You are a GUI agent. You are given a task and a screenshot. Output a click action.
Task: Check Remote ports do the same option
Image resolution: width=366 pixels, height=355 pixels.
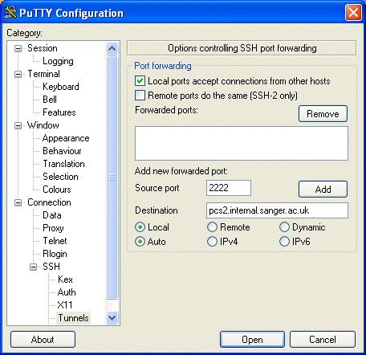(140, 96)
